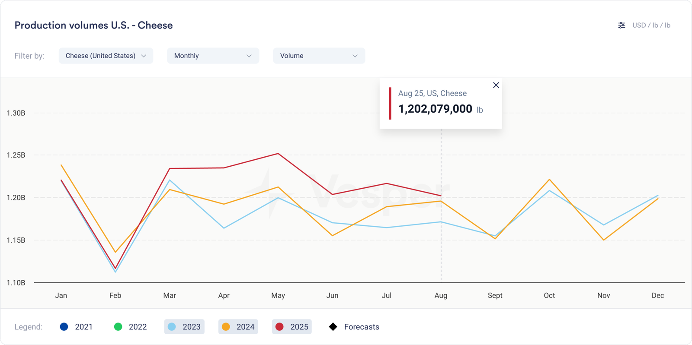
Task: Open the Volume metric dropdown
Action: tap(319, 56)
